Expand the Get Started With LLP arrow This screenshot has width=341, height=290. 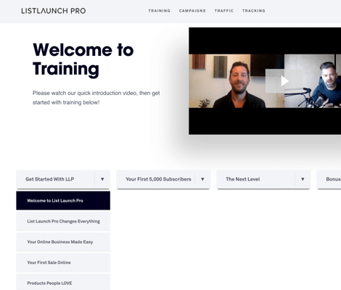[102, 179]
